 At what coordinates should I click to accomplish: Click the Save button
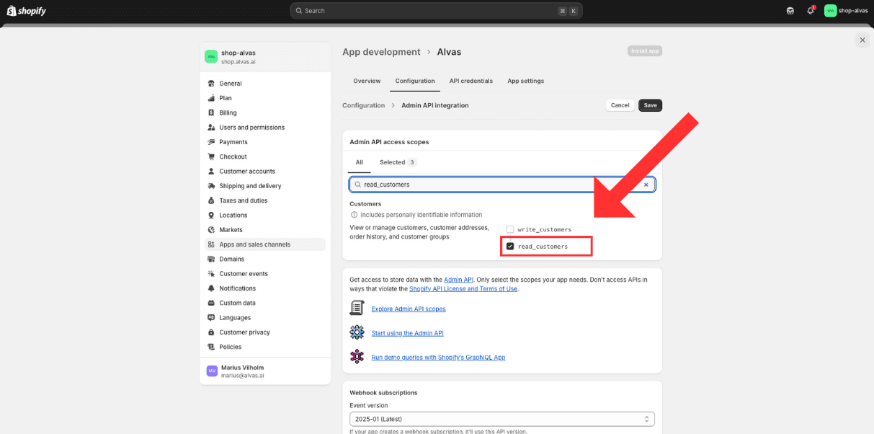(650, 105)
